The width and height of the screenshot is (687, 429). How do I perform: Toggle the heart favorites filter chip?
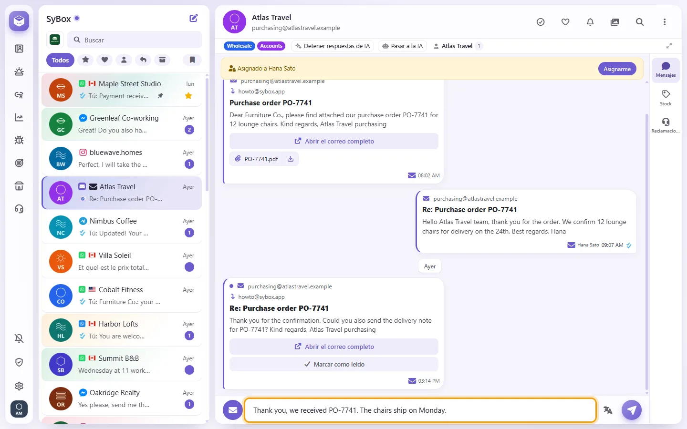pyautogui.click(x=104, y=60)
